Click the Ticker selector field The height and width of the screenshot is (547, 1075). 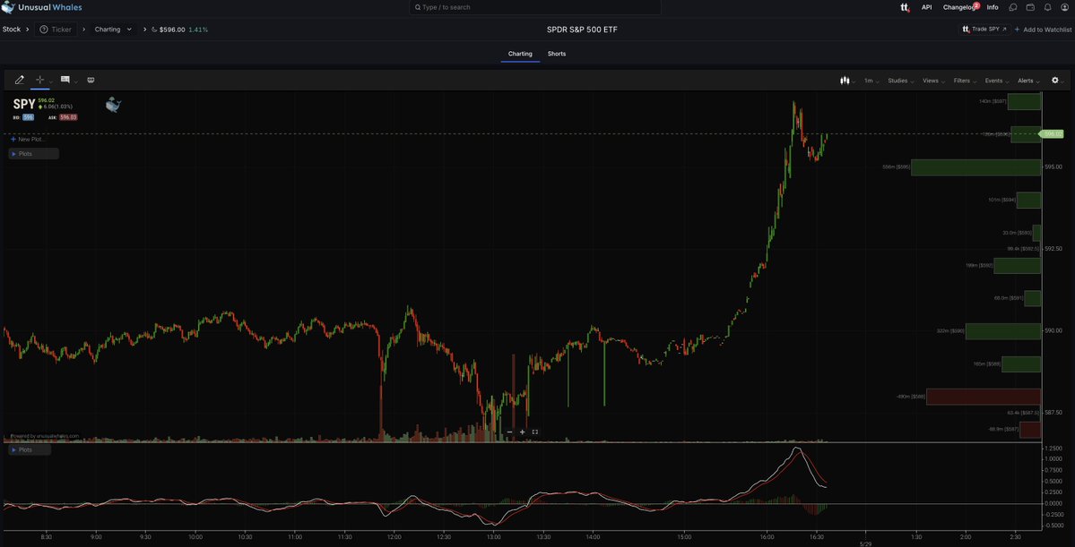click(x=56, y=30)
